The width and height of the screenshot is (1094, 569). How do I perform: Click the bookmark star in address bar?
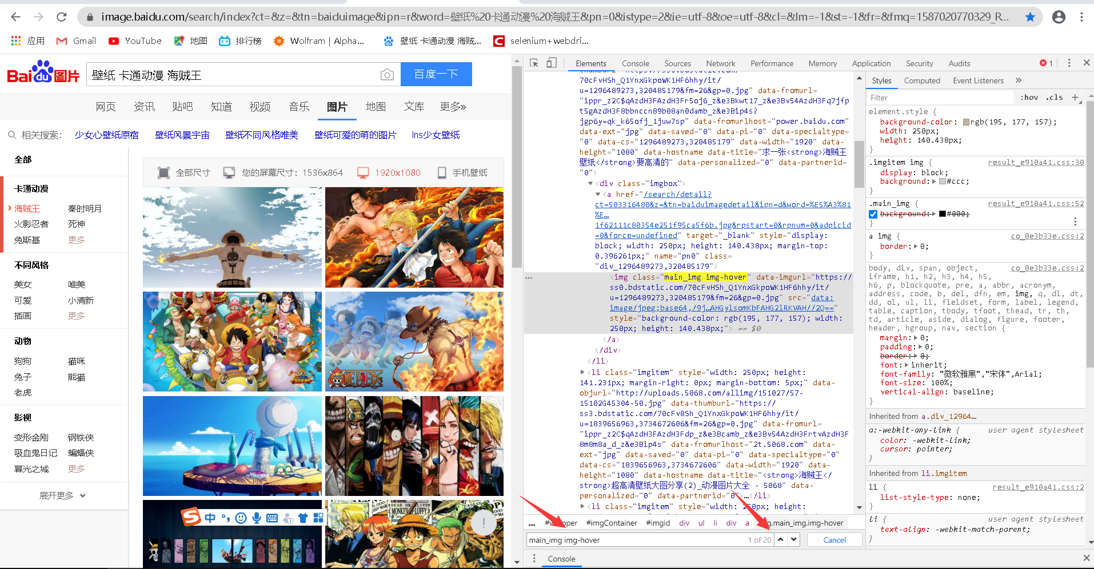(1030, 17)
